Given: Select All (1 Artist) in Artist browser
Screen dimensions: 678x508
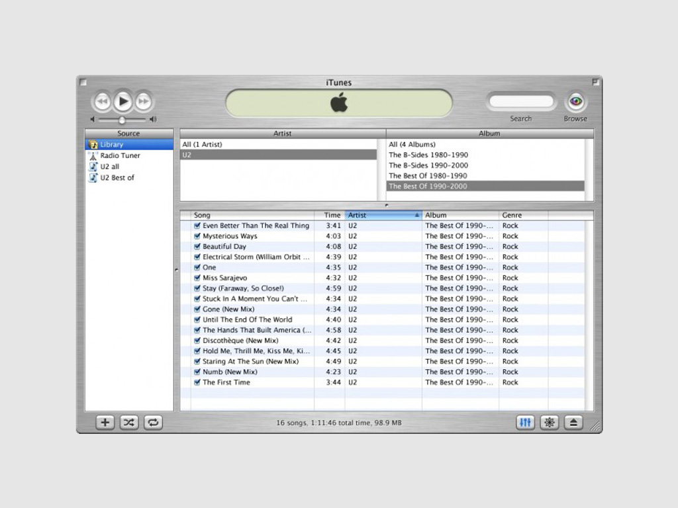Looking at the screenshot, I should pyautogui.click(x=279, y=144).
